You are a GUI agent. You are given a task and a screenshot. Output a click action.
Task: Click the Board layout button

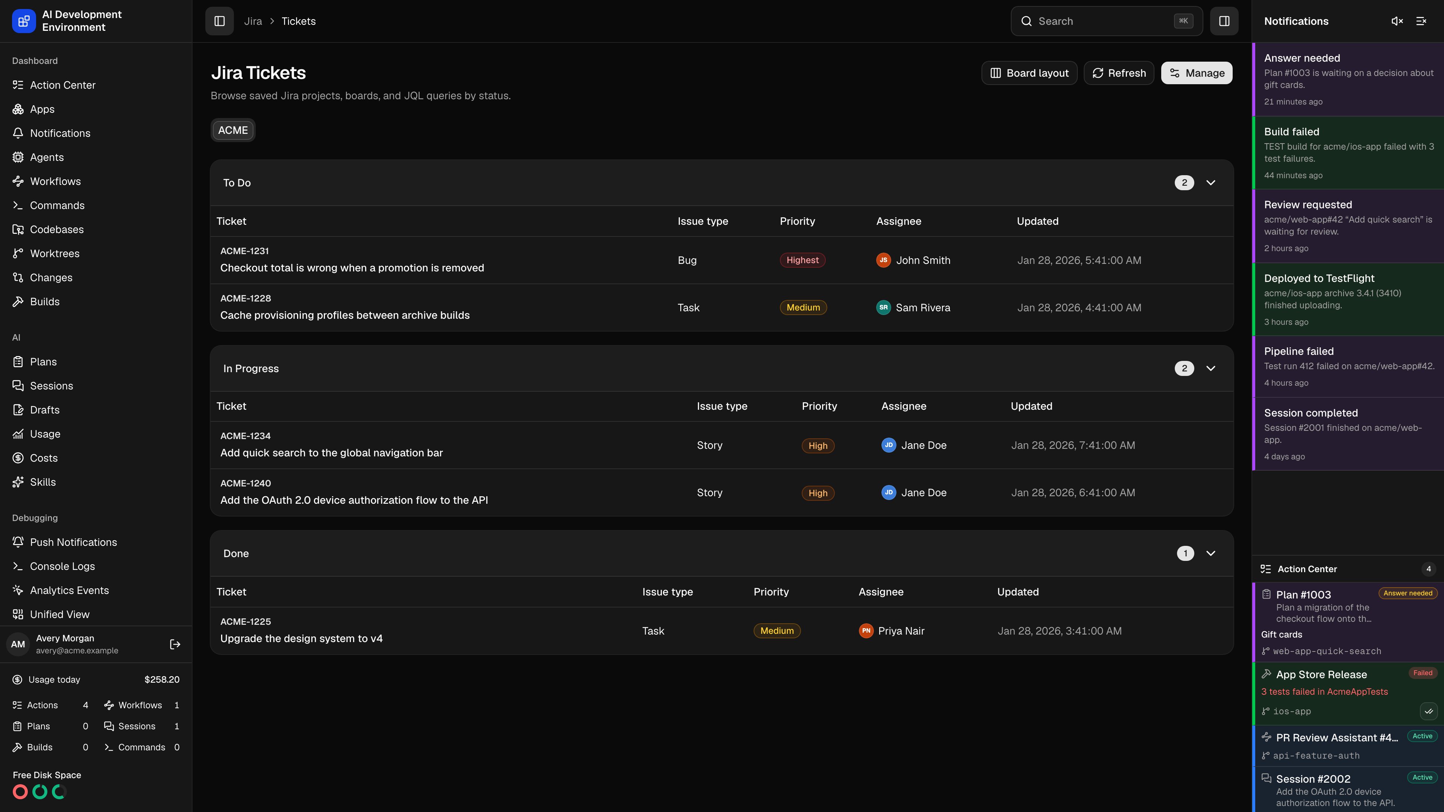click(x=1029, y=73)
